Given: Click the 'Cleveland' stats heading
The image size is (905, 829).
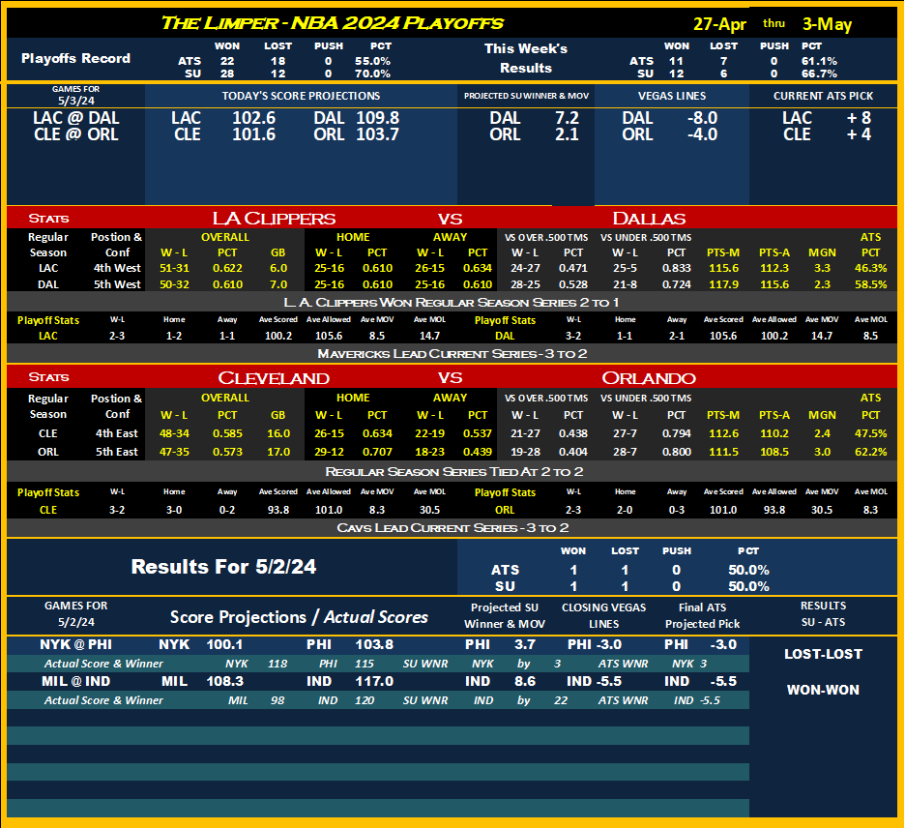Looking at the screenshot, I should click(274, 378).
